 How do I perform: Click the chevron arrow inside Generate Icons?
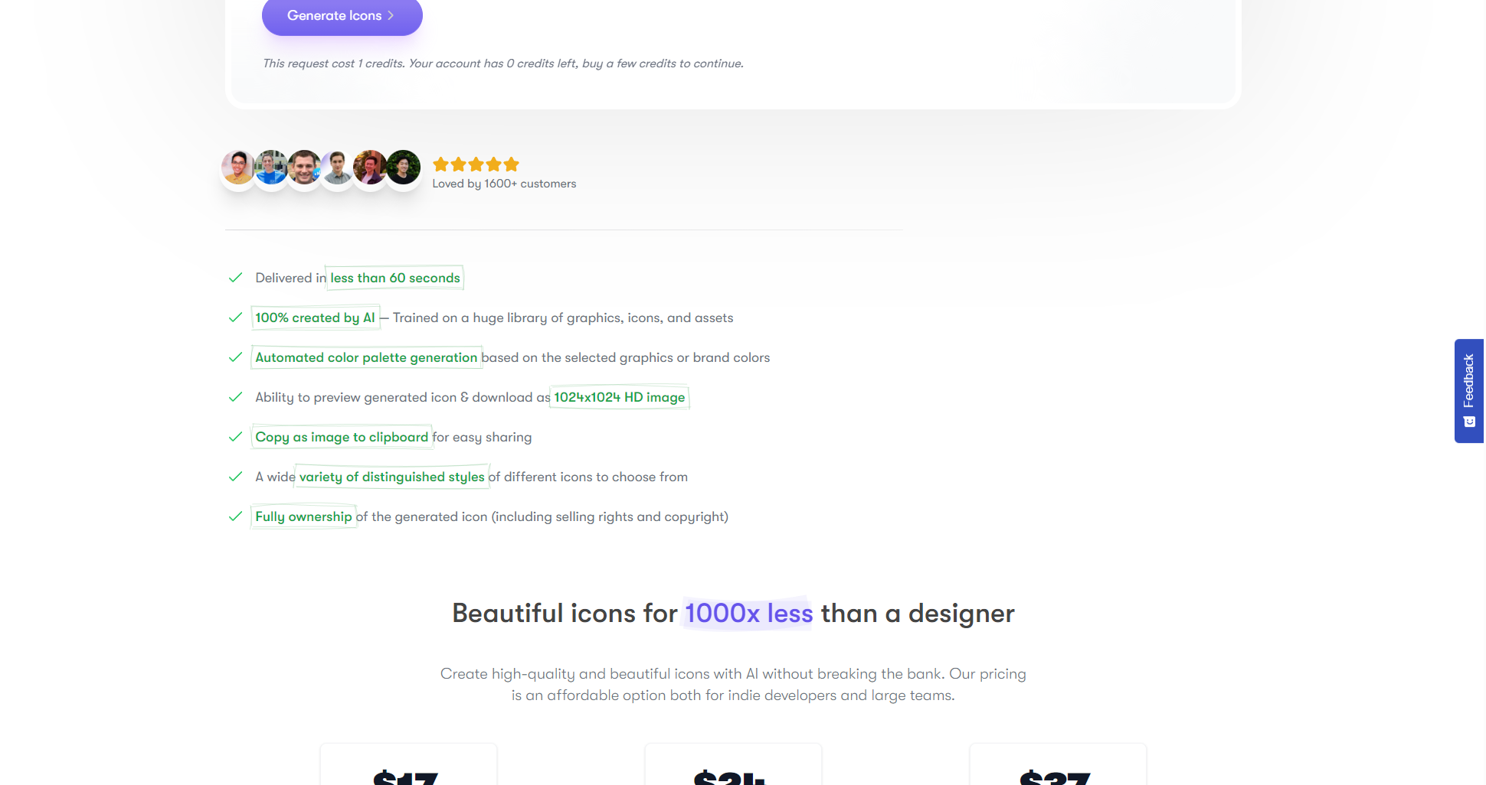[391, 15]
